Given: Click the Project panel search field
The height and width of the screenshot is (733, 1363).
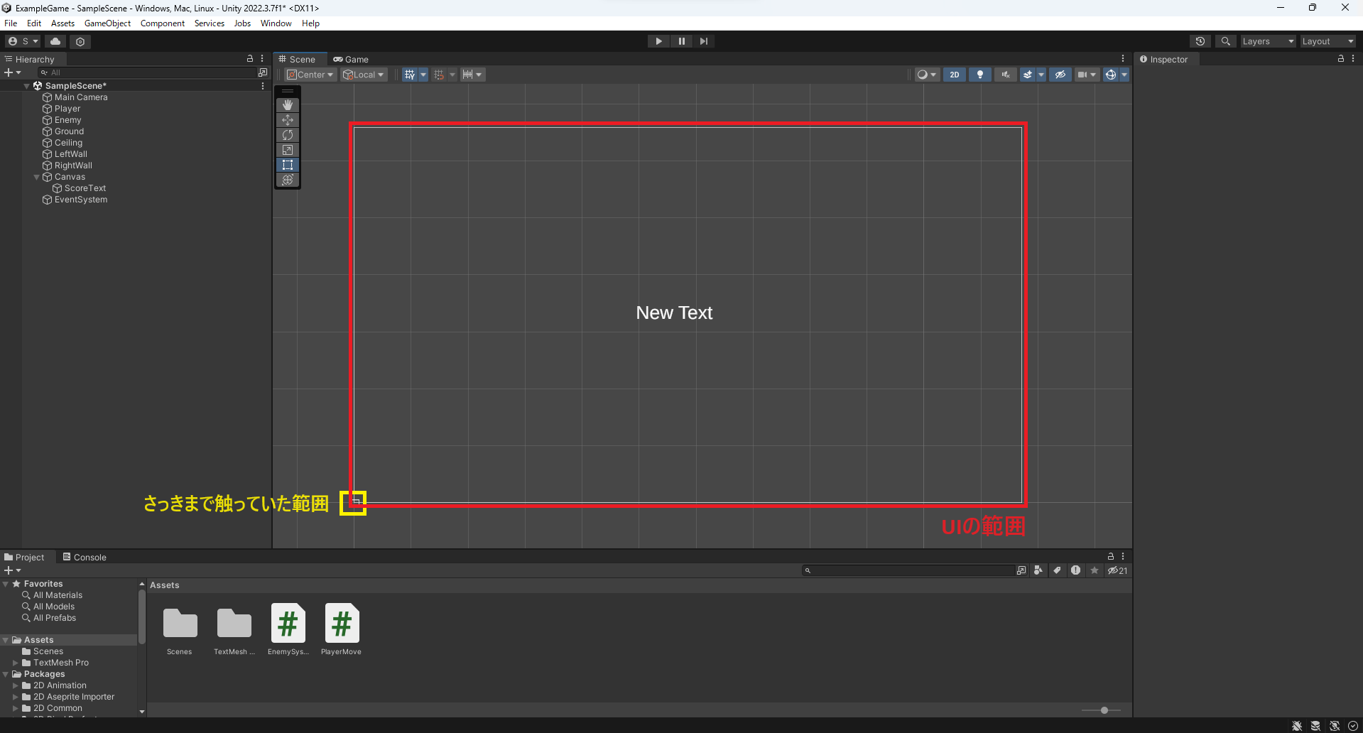Looking at the screenshot, I should [x=909, y=570].
